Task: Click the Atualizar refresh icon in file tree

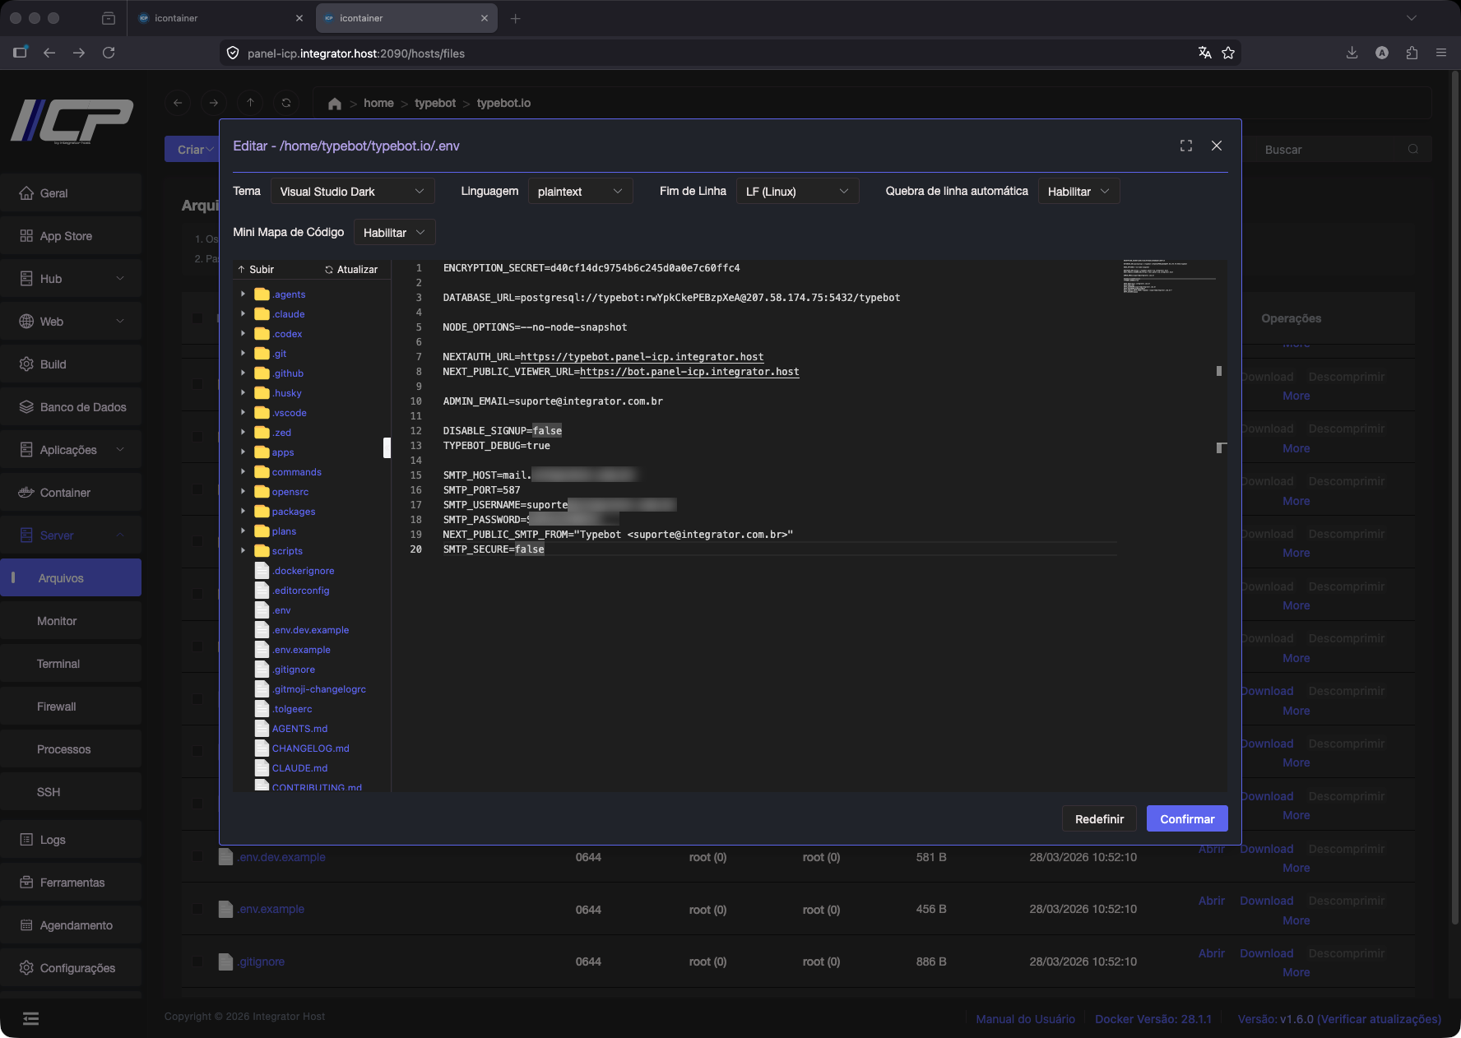Action: click(x=329, y=270)
